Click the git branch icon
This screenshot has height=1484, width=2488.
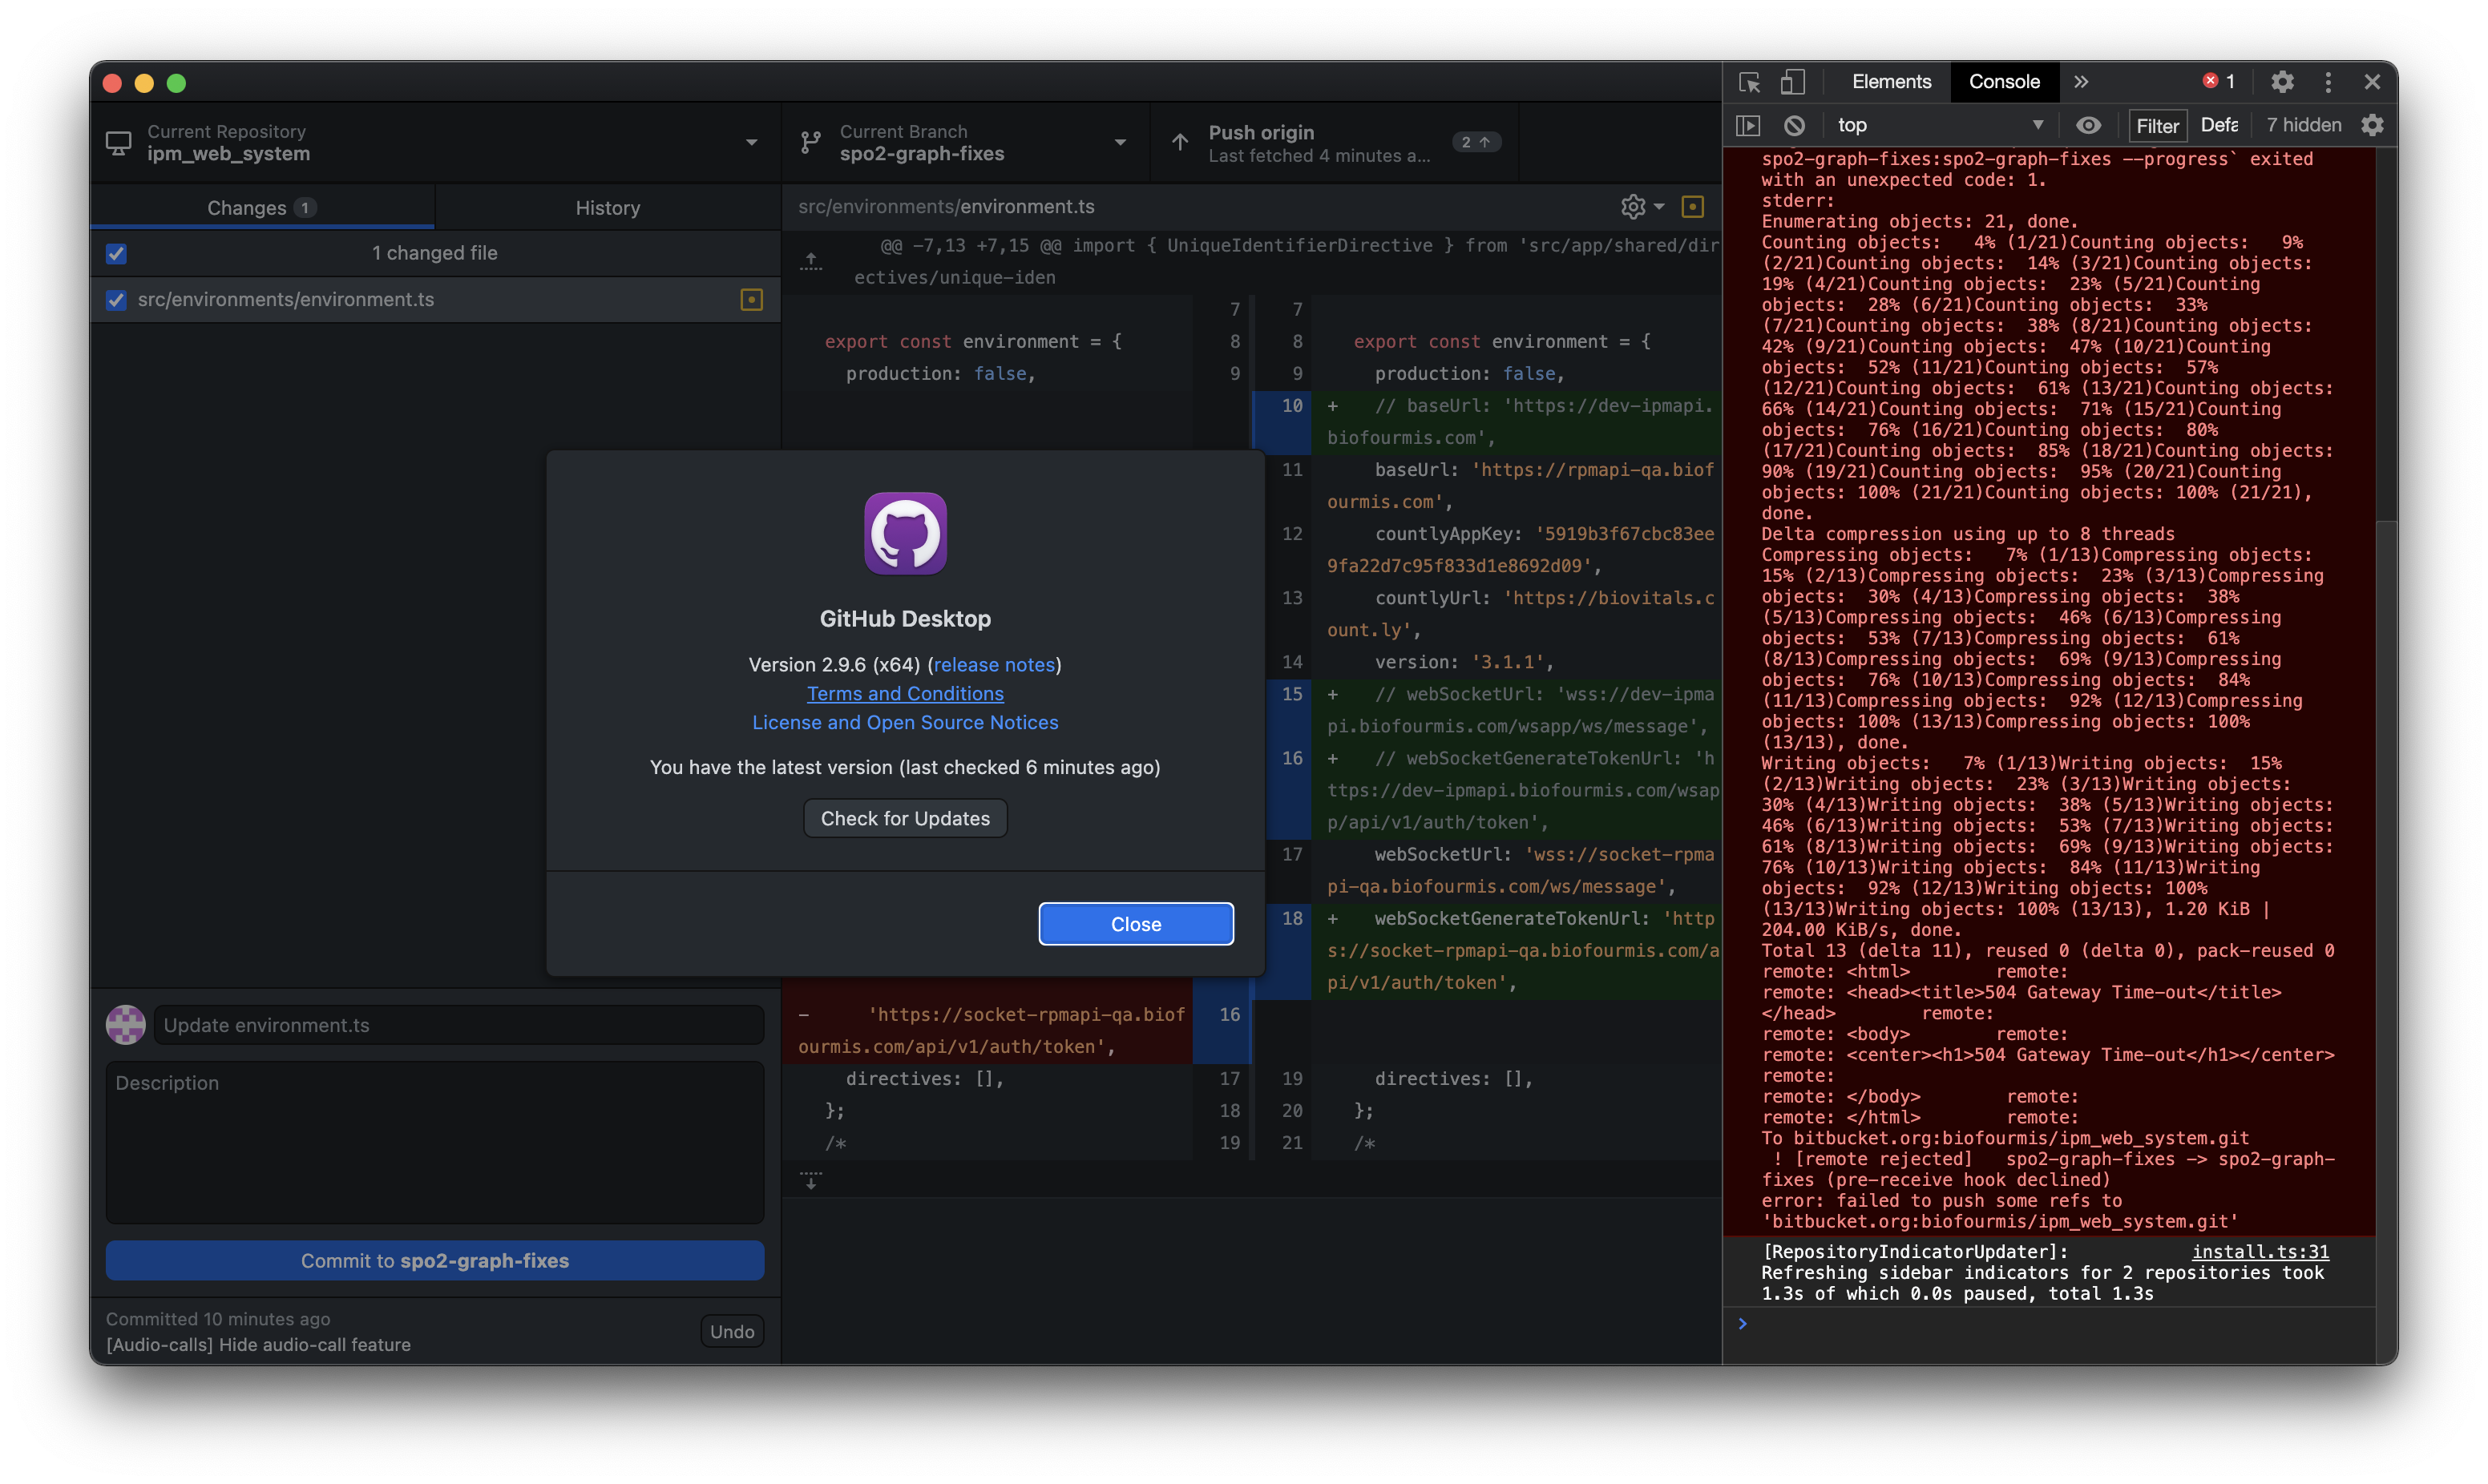click(811, 143)
